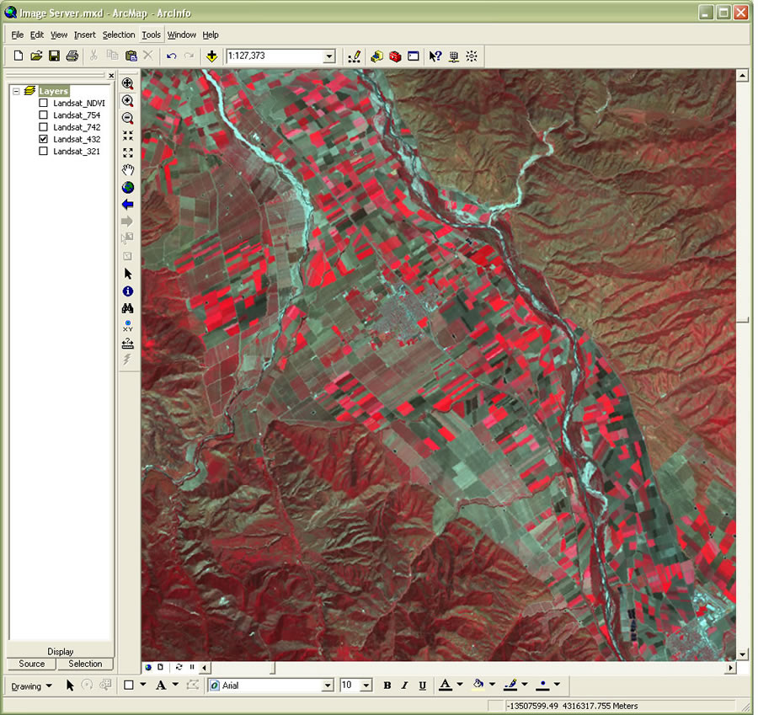
Task: Open the Tools menu
Action: (x=151, y=35)
